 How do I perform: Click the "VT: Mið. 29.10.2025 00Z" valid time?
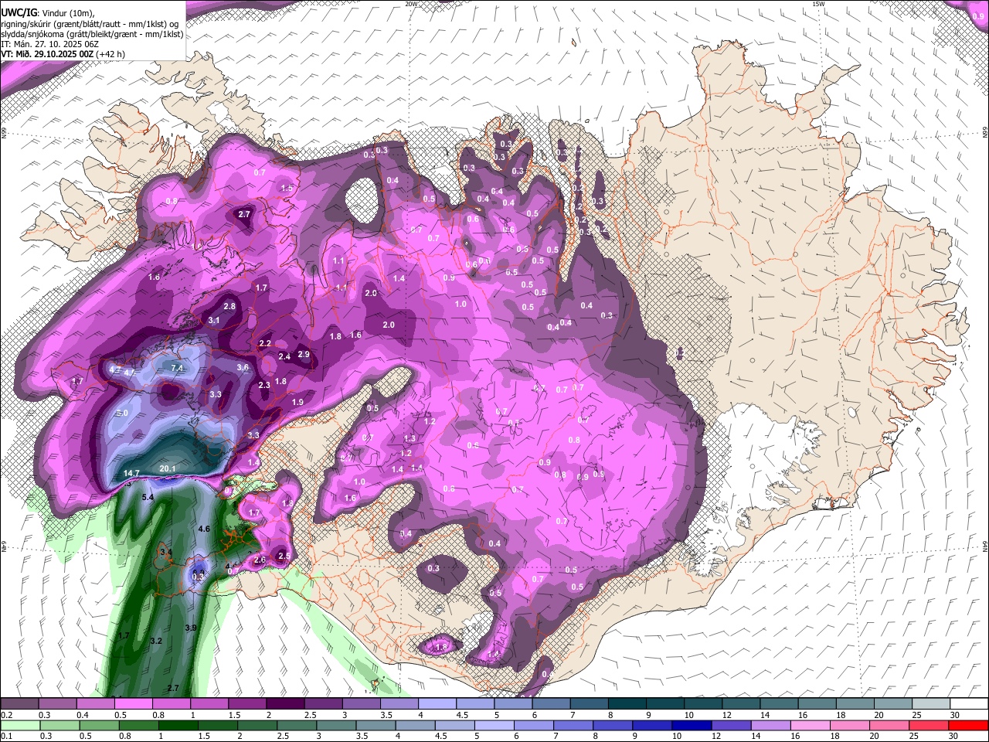click(x=48, y=54)
